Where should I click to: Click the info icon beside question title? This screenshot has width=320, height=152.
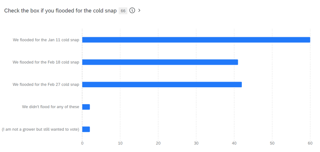[x=132, y=11]
